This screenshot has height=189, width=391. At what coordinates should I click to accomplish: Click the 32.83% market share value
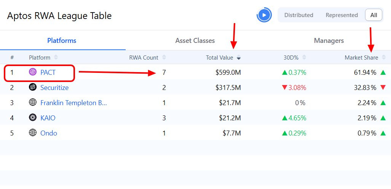point(365,88)
